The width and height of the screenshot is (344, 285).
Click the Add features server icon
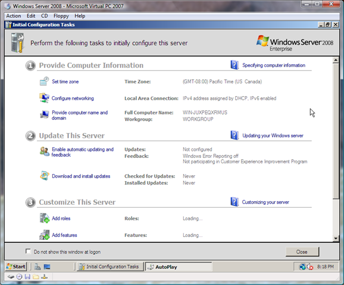(44, 235)
